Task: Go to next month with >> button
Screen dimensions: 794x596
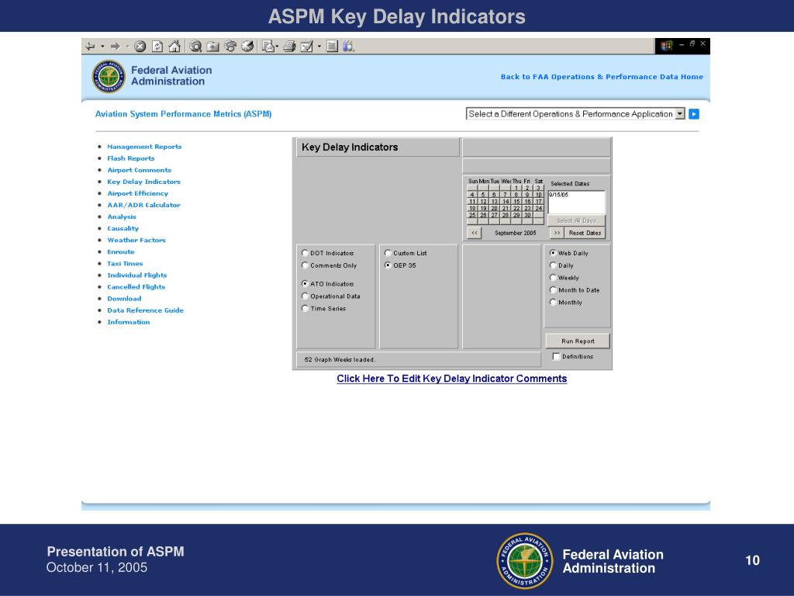Action: (557, 233)
